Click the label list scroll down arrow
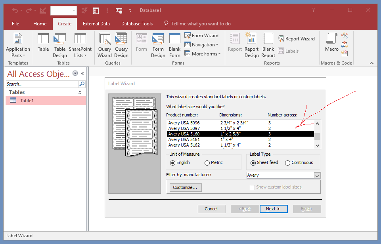Viewport: 381px width, 244px height. (x=317, y=145)
